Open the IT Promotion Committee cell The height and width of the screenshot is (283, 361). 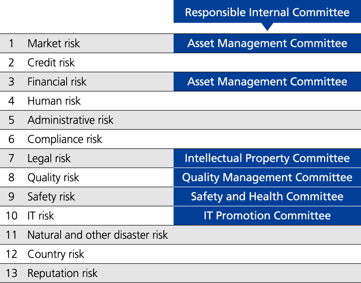tap(267, 216)
